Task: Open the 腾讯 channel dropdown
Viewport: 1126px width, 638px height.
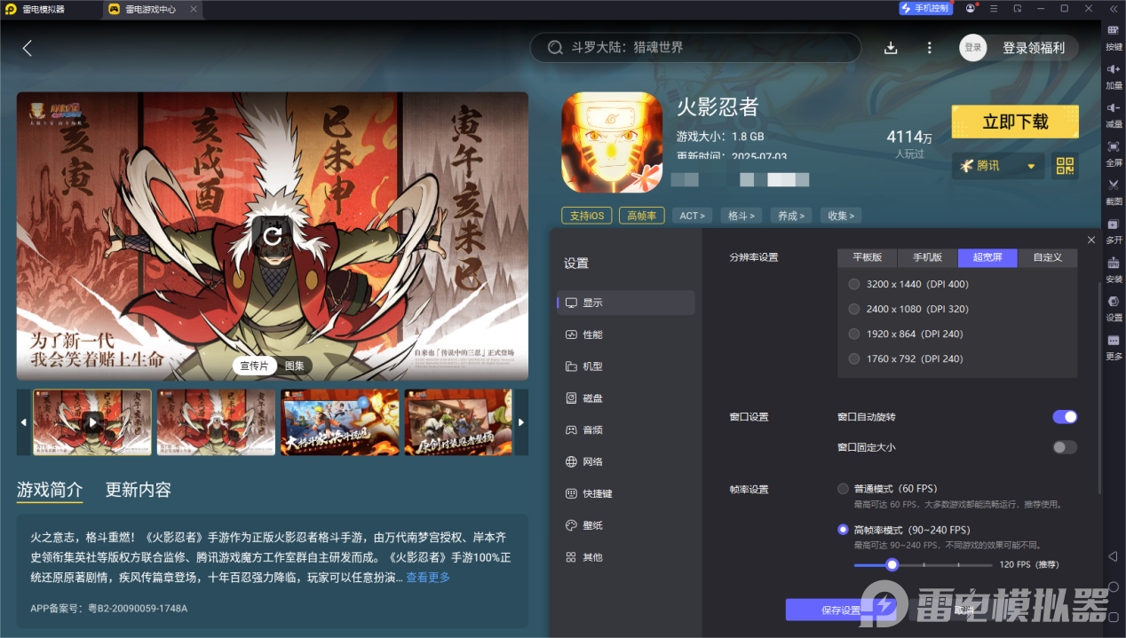Action: (998, 166)
